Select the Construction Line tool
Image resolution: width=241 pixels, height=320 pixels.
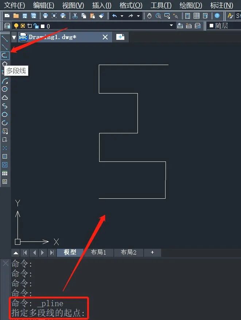(x=5, y=47)
